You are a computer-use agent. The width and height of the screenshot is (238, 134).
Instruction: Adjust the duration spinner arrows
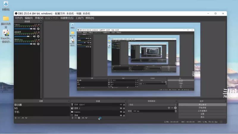tap(176, 111)
